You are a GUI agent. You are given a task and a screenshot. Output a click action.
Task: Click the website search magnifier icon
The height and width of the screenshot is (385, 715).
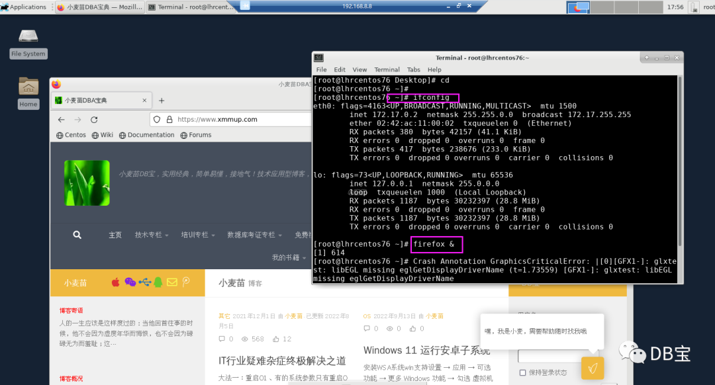click(77, 235)
